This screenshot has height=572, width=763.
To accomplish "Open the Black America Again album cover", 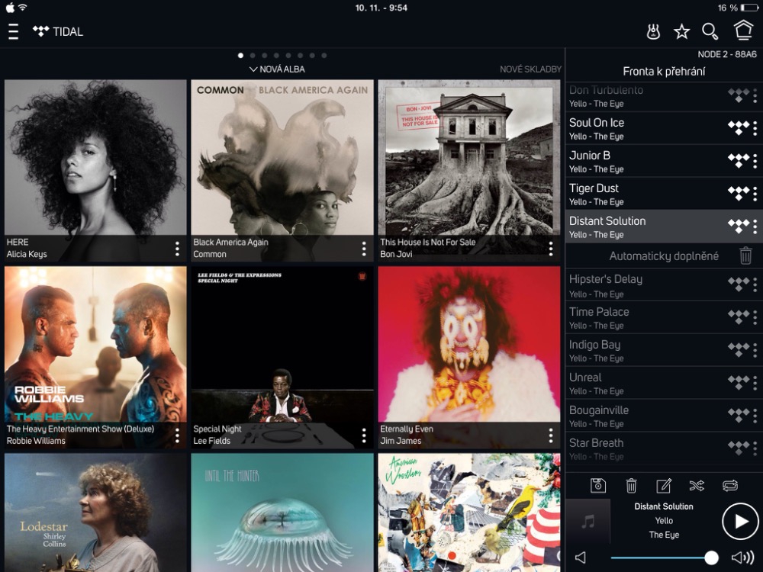I will tap(282, 171).
